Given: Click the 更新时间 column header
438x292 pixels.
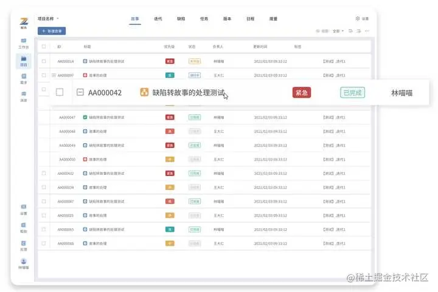Looking at the screenshot, I should tap(260, 47).
